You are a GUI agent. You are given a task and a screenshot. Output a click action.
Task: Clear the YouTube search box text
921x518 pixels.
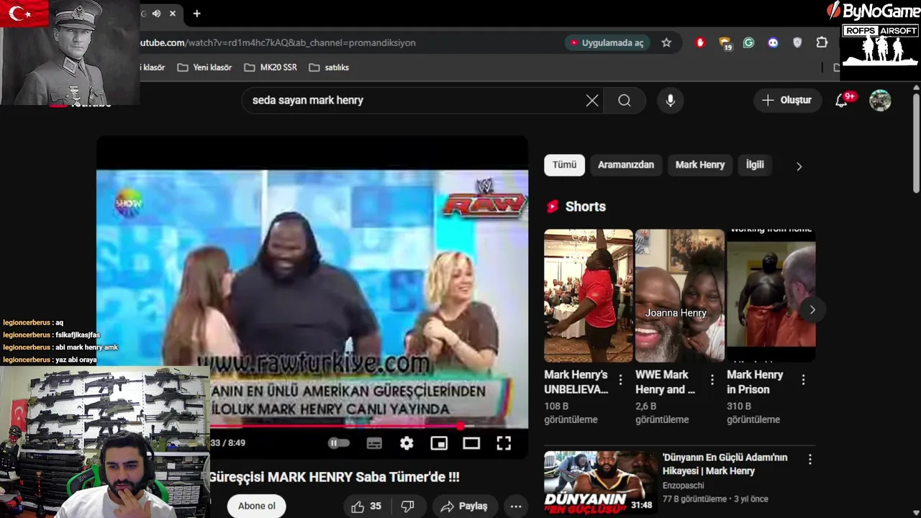(592, 101)
